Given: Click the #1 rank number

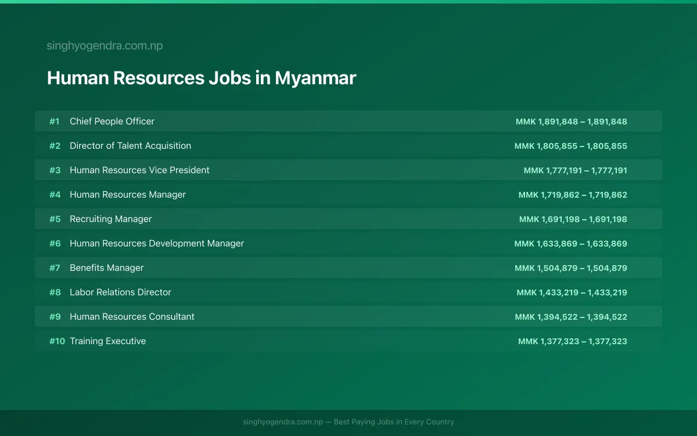Looking at the screenshot, I should tap(55, 121).
